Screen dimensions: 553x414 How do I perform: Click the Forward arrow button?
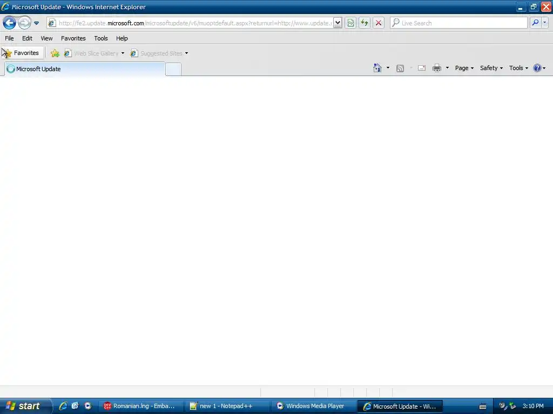24,23
